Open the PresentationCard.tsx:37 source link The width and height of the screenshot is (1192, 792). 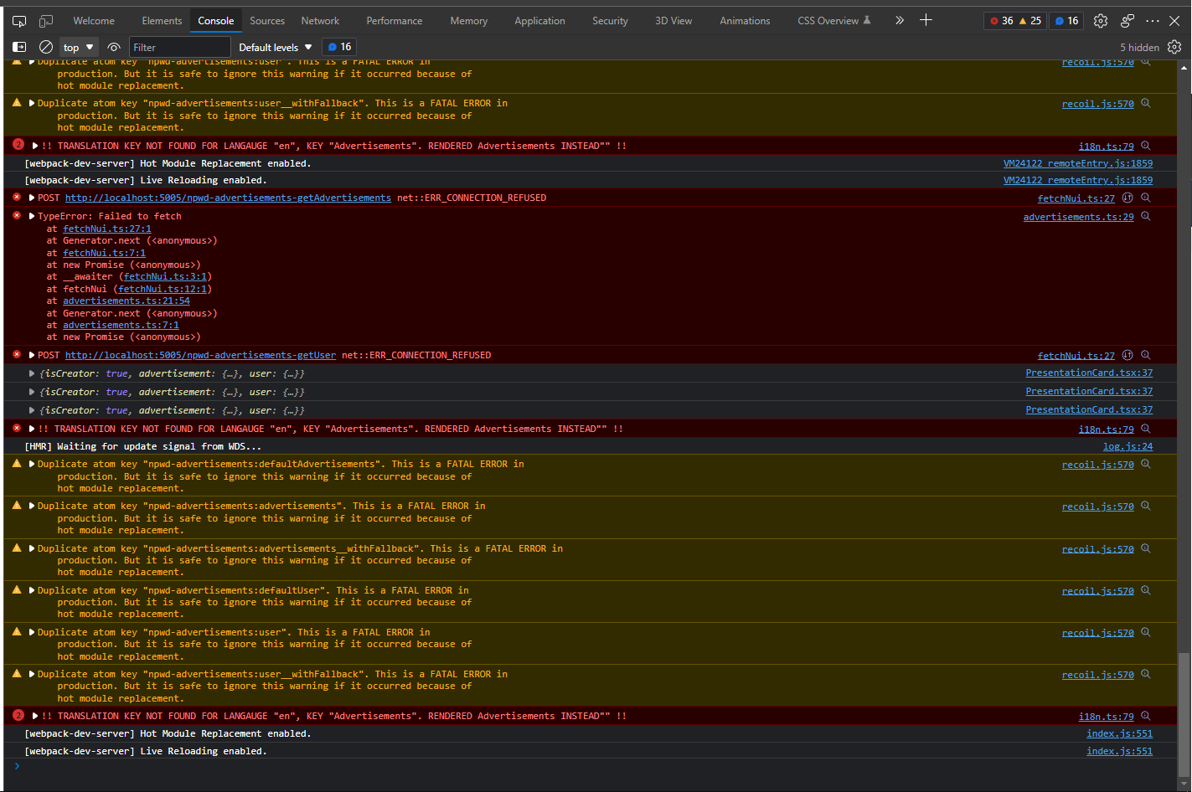tap(1089, 373)
